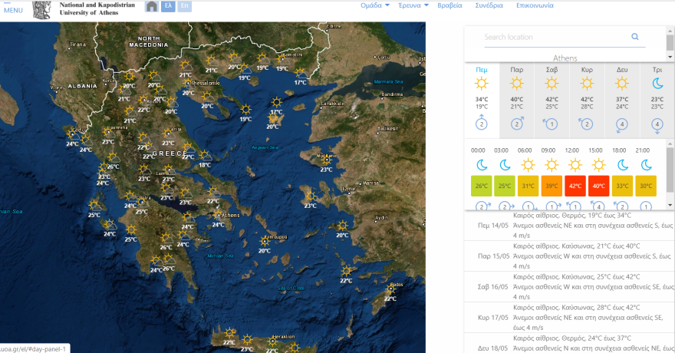
Task: Click the red 42°C temperature box
Action: tap(575, 186)
